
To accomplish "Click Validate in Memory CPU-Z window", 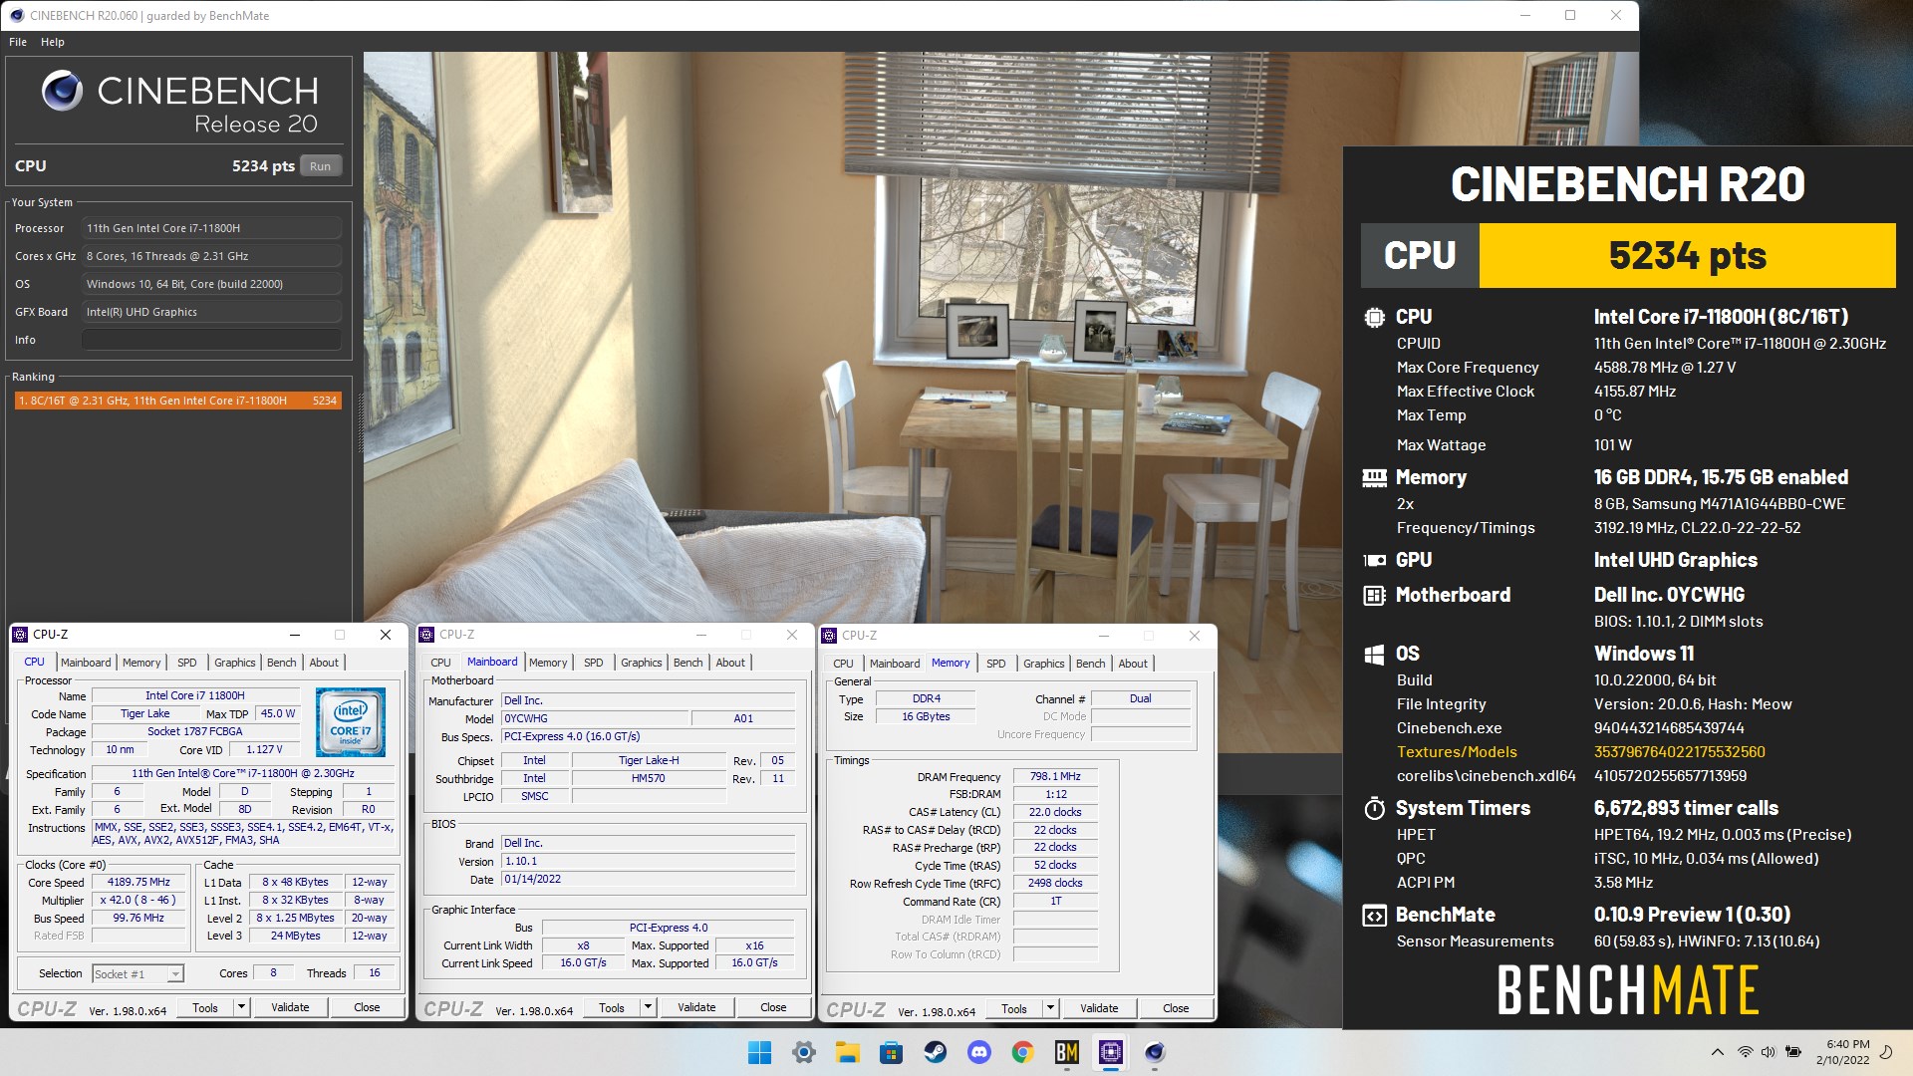I will click(x=1099, y=1009).
